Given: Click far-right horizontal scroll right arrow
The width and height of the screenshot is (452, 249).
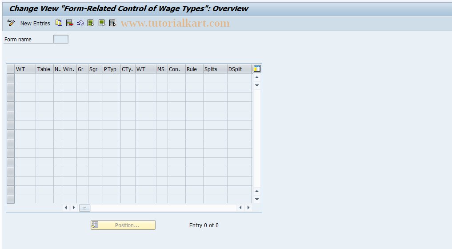Looking at the screenshot, I should (248, 208).
